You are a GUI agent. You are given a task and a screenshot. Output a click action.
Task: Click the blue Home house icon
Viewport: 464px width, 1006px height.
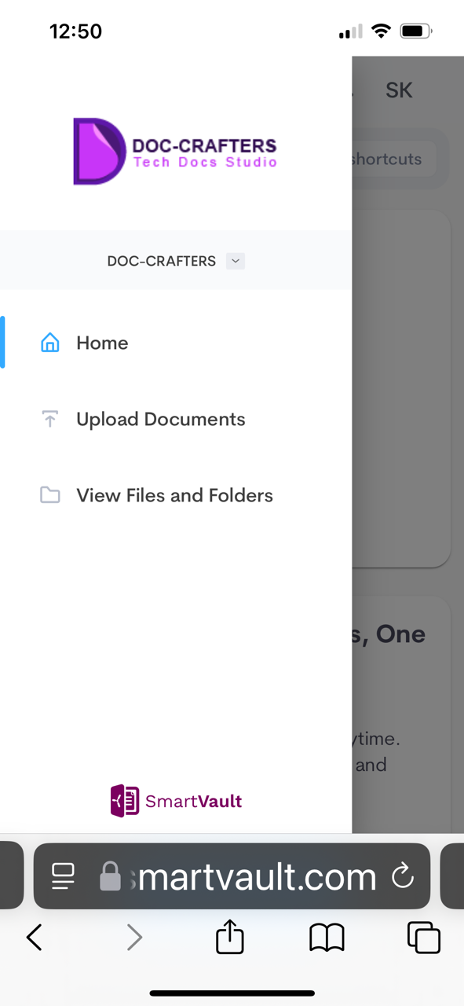(x=50, y=343)
